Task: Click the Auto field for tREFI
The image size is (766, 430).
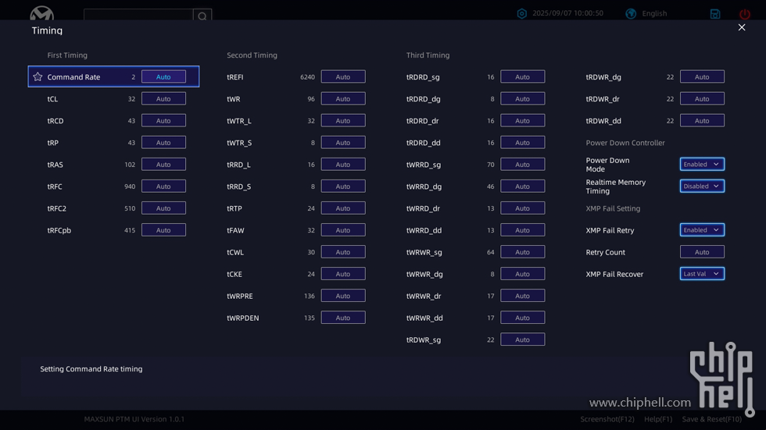Action: pyautogui.click(x=343, y=76)
